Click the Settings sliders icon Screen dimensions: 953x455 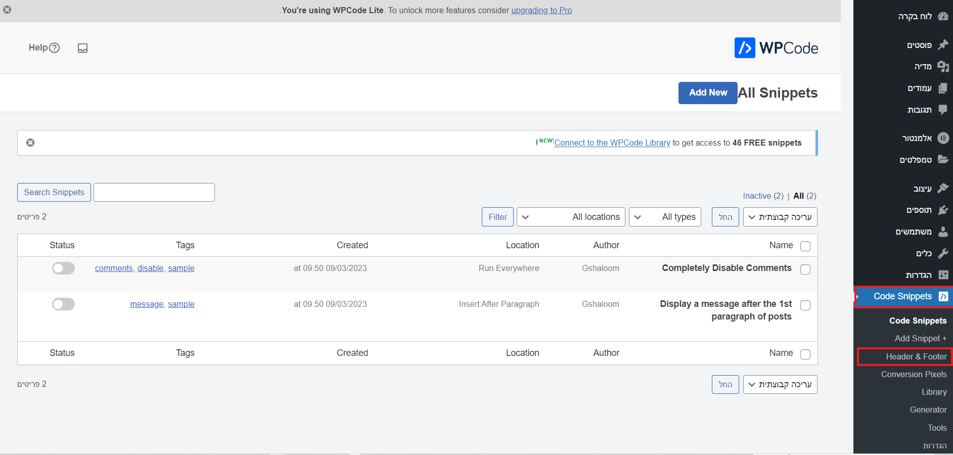click(x=943, y=275)
